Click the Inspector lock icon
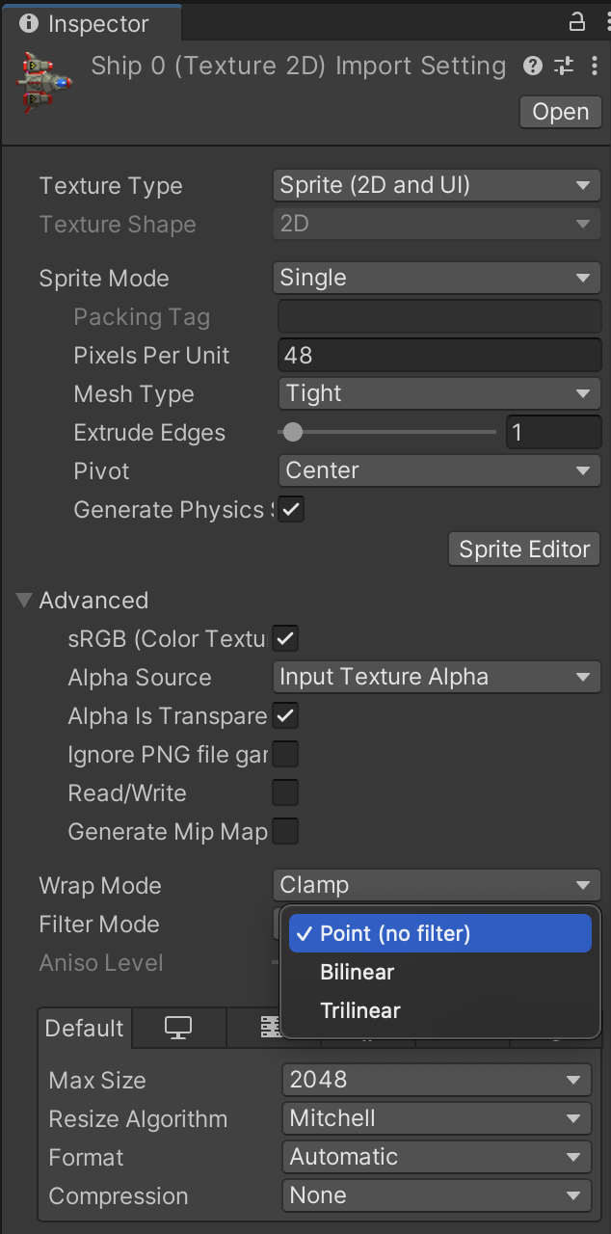The image size is (611, 1234). point(577,22)
